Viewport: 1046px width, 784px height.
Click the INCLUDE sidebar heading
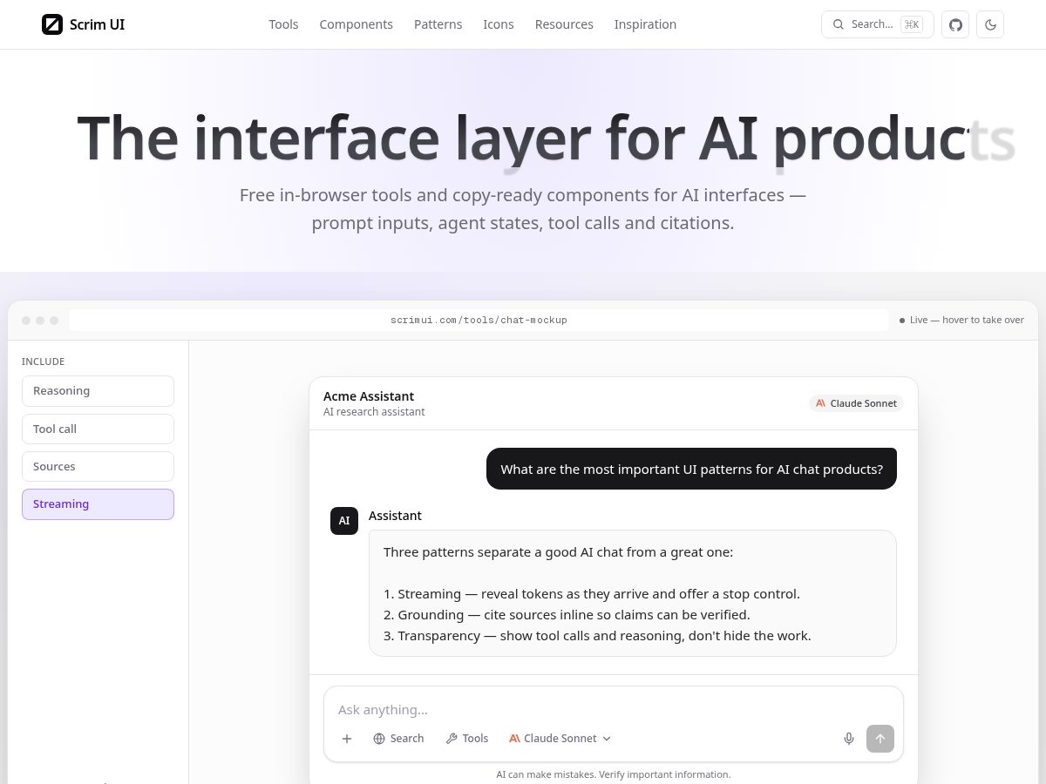44,362
